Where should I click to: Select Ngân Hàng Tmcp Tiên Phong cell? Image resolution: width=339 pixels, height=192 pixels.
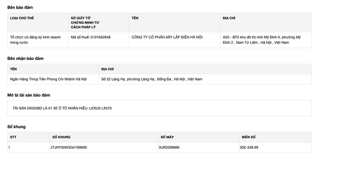(x=48, y=79)
